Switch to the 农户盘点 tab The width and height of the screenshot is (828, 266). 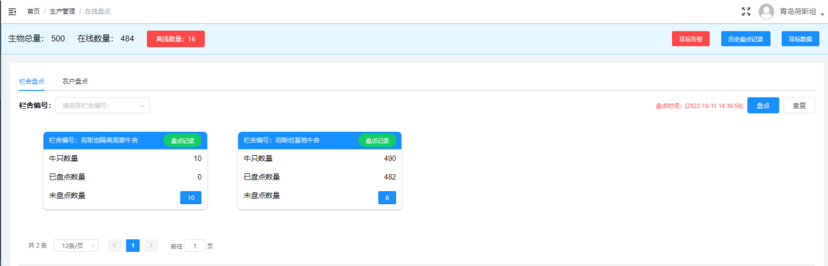[x=75, y=81]
